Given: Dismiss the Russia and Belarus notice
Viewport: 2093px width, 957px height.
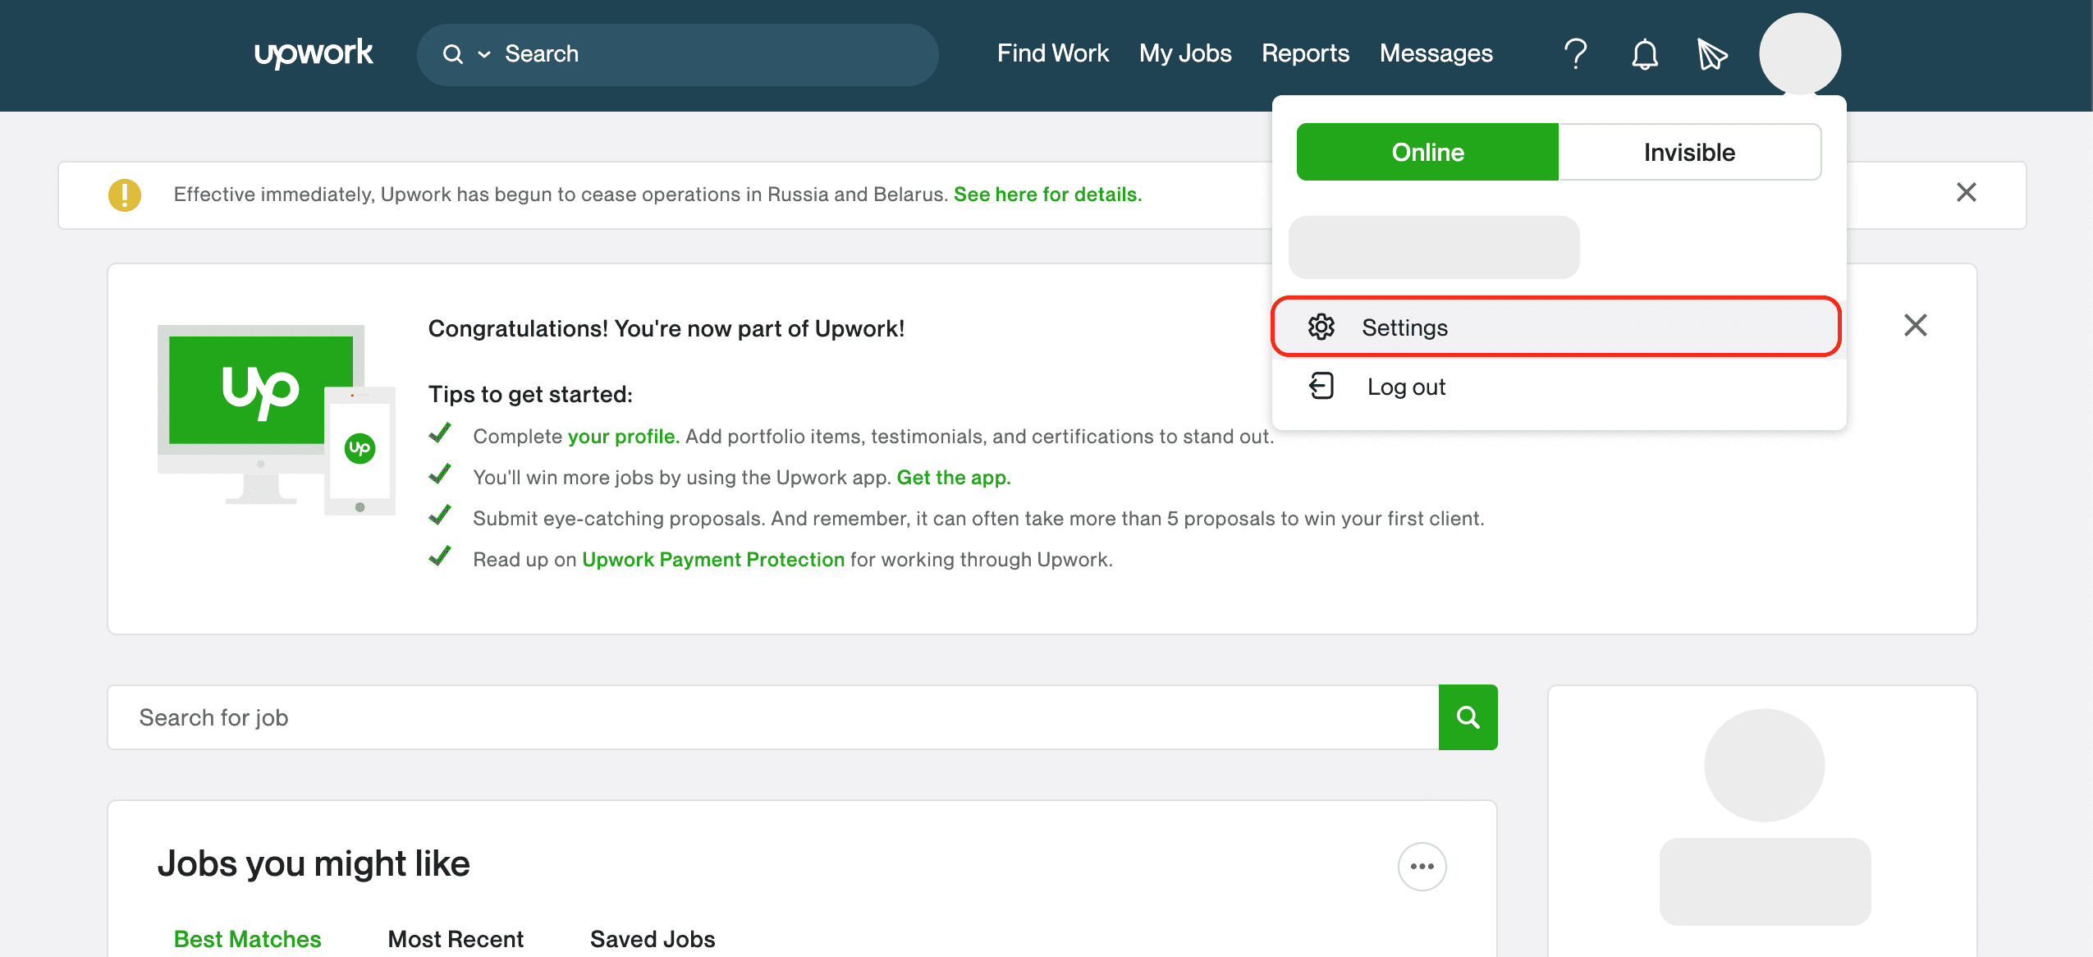Looking at the screenshot, I should [1966, 192].
